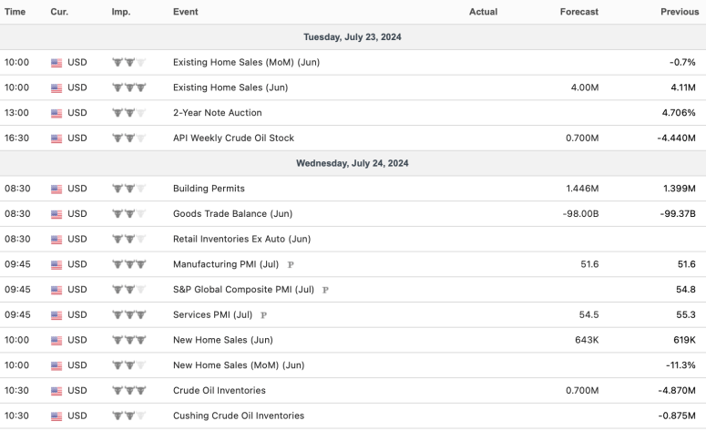Screen dimensions: 706x431
Task: Click the 16:30 time cell
Action: (x=16, y=138)
